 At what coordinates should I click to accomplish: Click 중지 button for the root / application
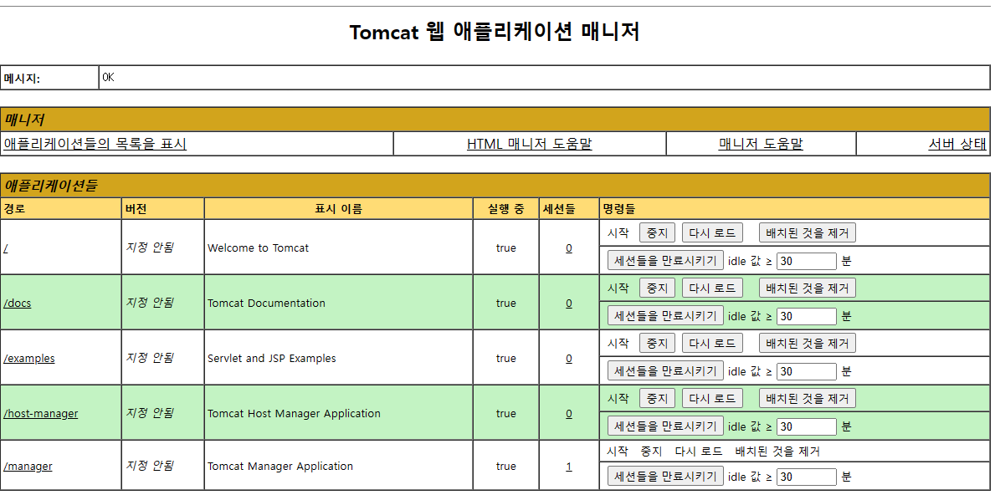coord(657,232)
